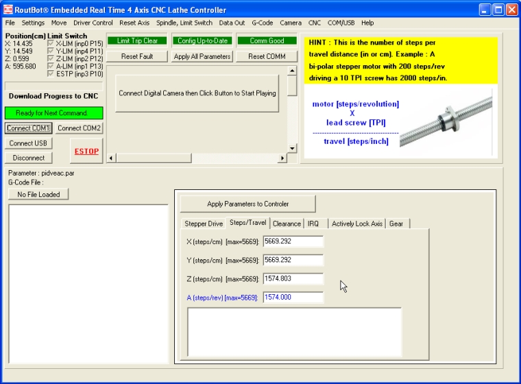Click the Limit Trip Clear status indicator
Image resolution: width=521 pixels, height=384 pixels.
pyautogui.click(x=137, y=40)
